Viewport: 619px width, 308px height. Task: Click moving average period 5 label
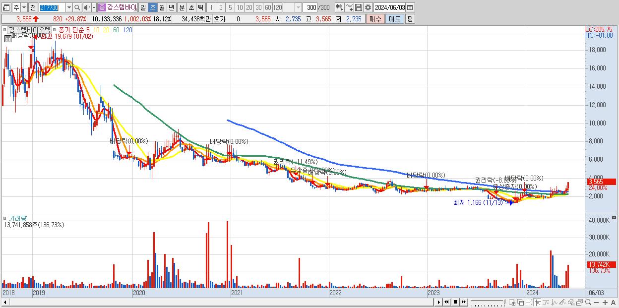[x=88, y=30]
